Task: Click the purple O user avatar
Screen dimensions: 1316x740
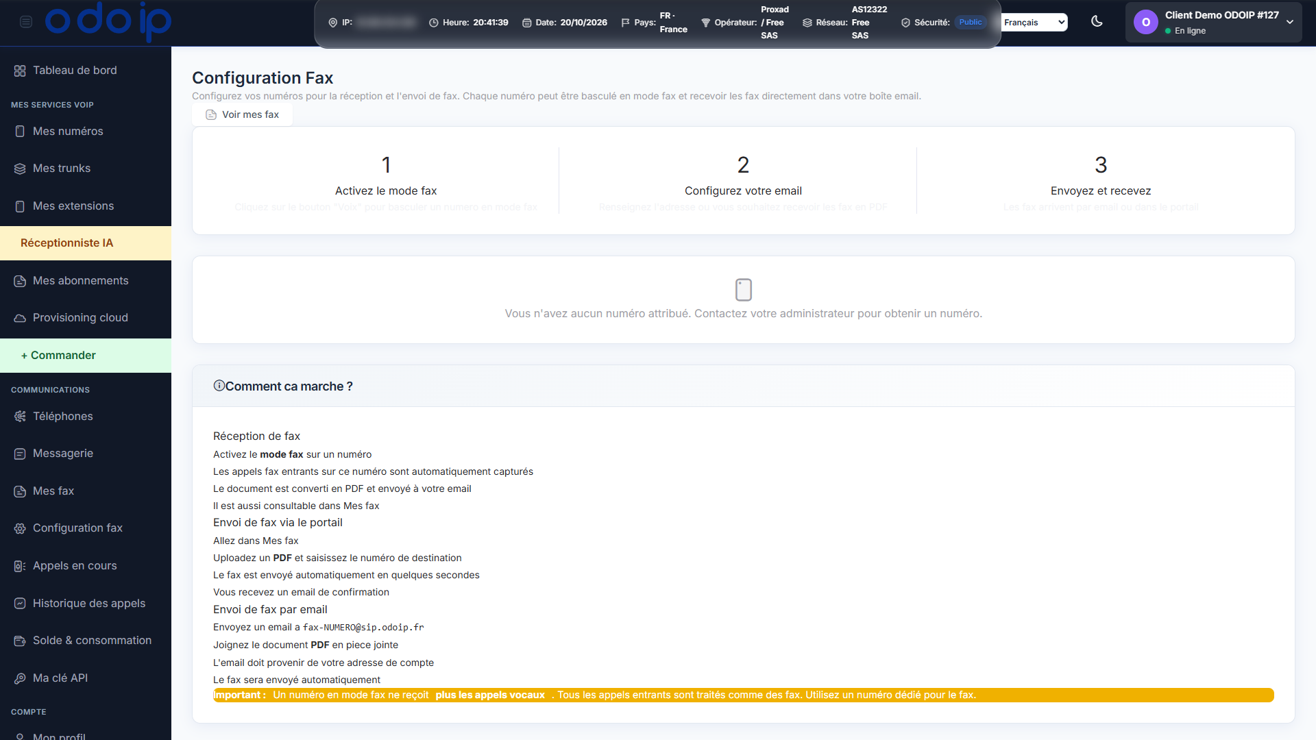Action: (1146, 23)
